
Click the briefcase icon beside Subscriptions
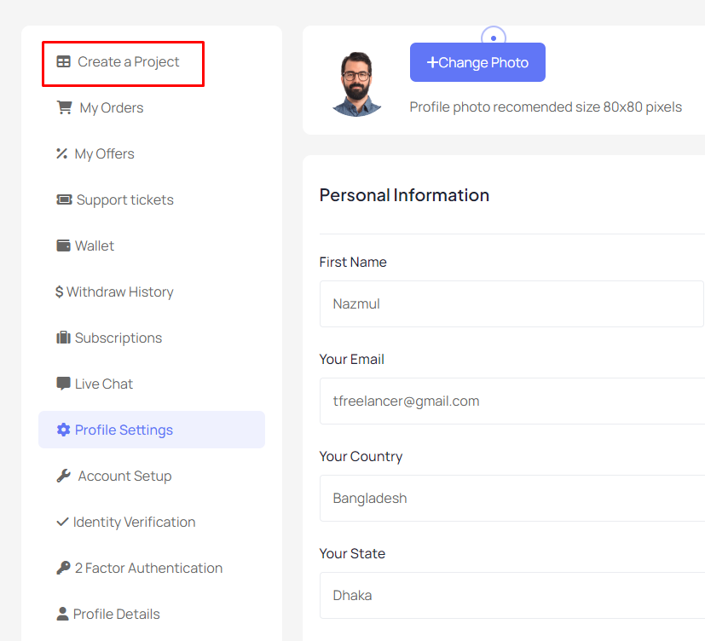pyautogui.click(x=63, y=338)
